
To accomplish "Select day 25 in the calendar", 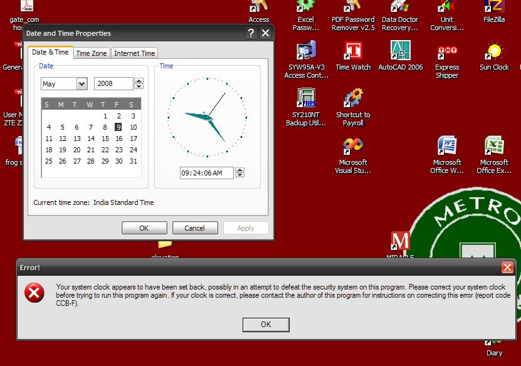I will (49, 161).
